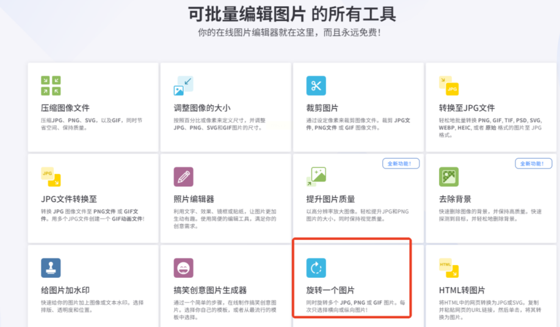
Task: Click the 全新功能 badge on 去除背景
Action: pos(533,163)
